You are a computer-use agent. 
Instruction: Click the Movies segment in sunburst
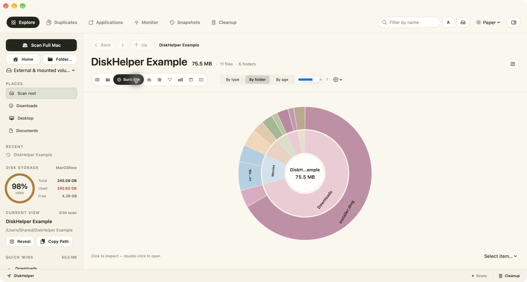273,171
